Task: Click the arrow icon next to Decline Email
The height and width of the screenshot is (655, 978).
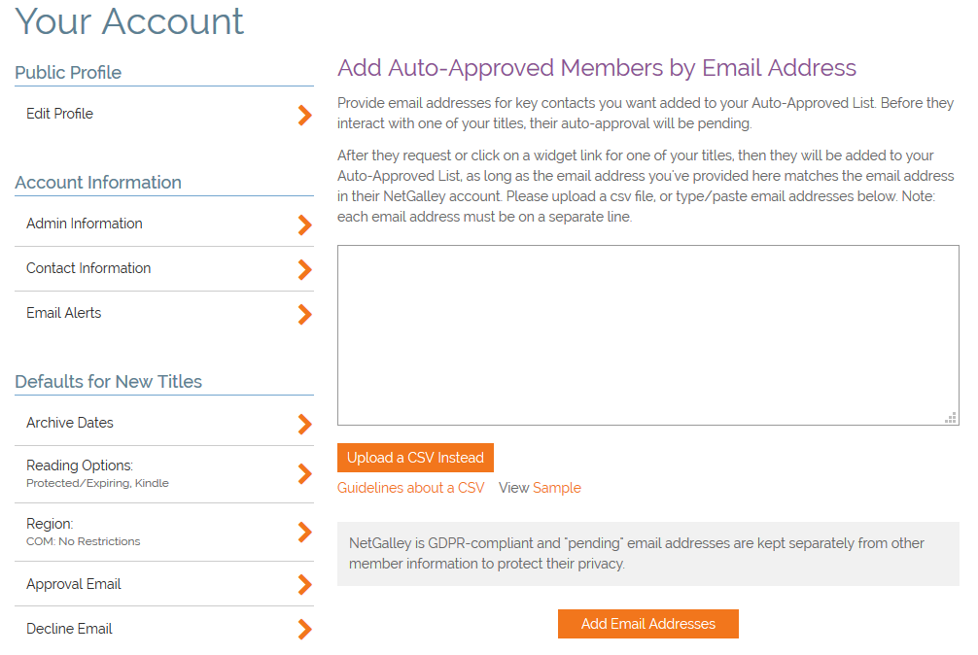Action: (304, 629)
